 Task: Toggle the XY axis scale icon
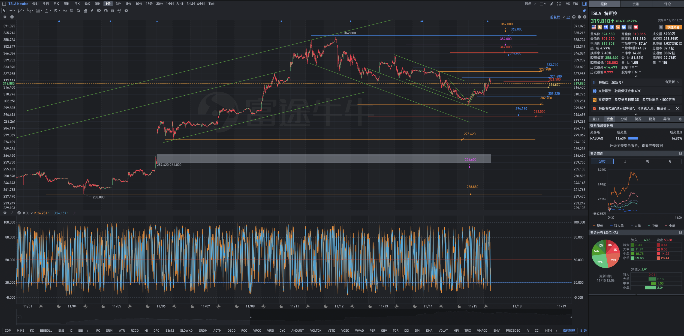coord(568,17)
